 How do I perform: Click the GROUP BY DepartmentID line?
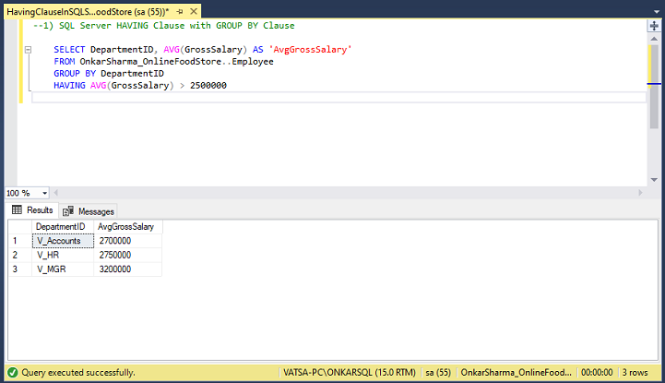pyautogui.click(x=109, y=74)
